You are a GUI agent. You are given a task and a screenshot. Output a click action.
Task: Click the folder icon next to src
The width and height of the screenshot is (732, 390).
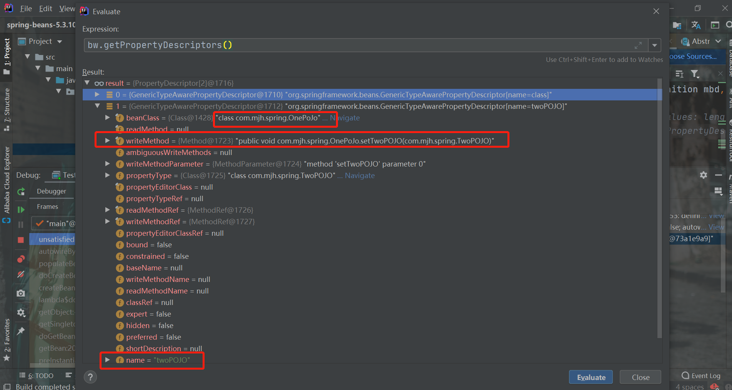39,57
